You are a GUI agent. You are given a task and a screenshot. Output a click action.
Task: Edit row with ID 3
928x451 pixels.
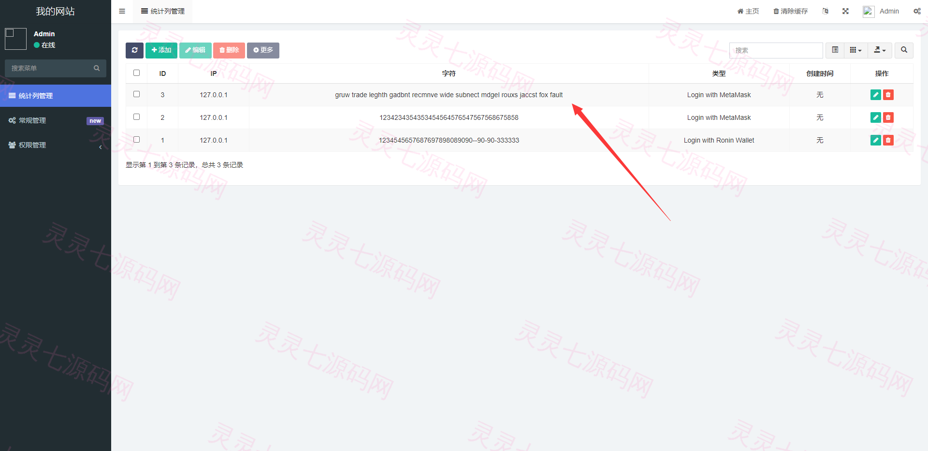click(x=875, y=95)
